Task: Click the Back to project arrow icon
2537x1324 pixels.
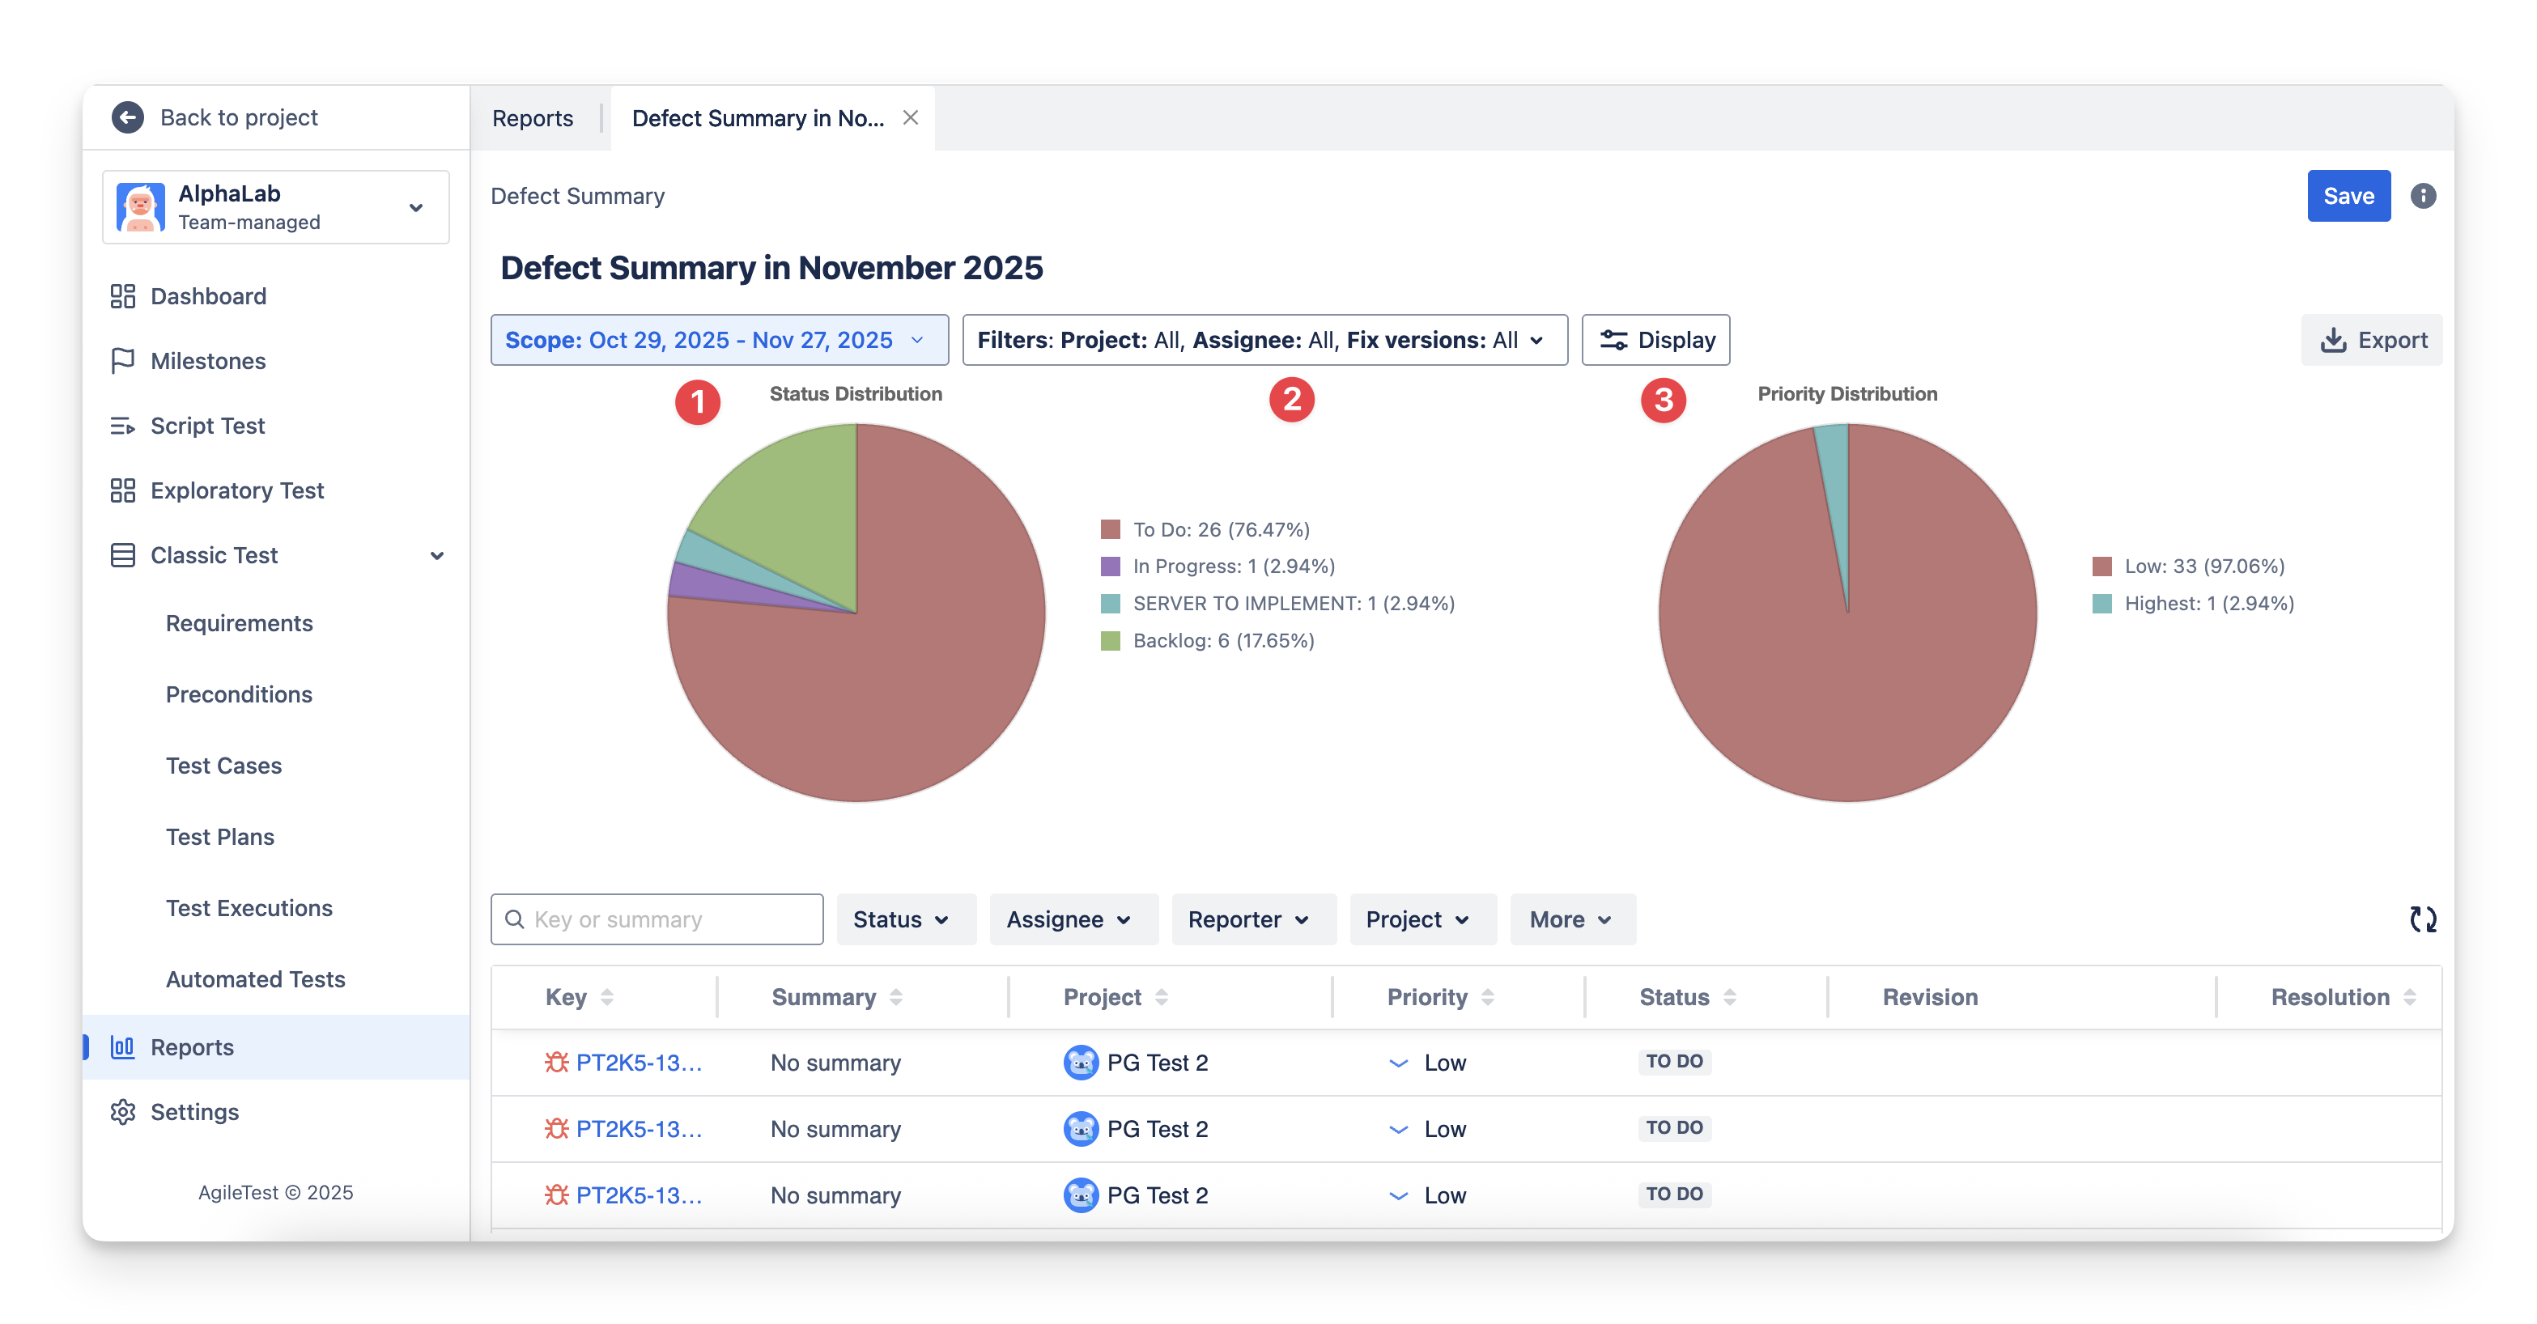Action: point(128,117)
